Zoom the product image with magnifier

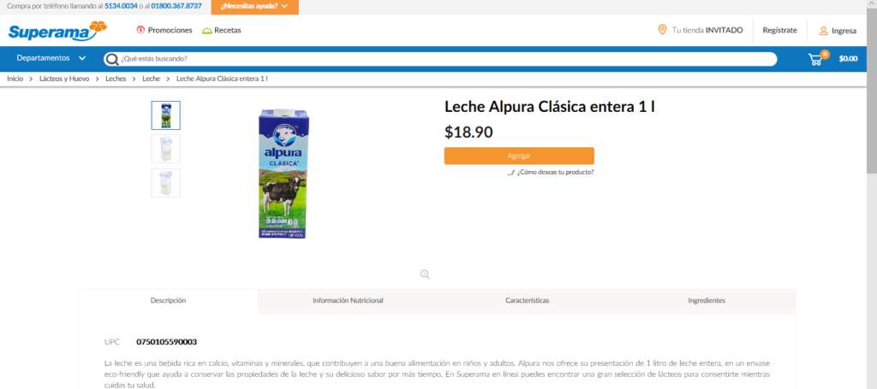[x=425, y=274]
